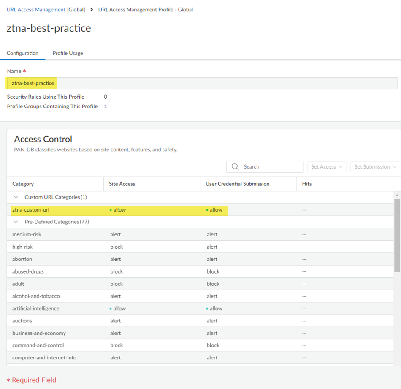Select the artificial-intelligence category row
The height and width of the screenshot is (389, 401).
coord(35,309)
